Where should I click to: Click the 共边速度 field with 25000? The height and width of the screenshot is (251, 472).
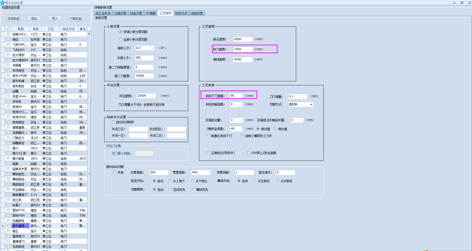tap(146, 96)
